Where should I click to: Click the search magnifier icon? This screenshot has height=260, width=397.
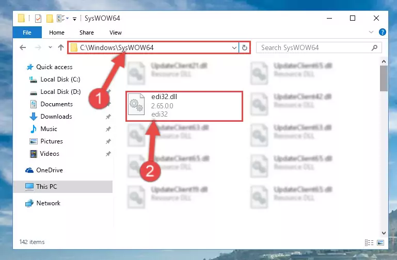(x=374, y=47)
